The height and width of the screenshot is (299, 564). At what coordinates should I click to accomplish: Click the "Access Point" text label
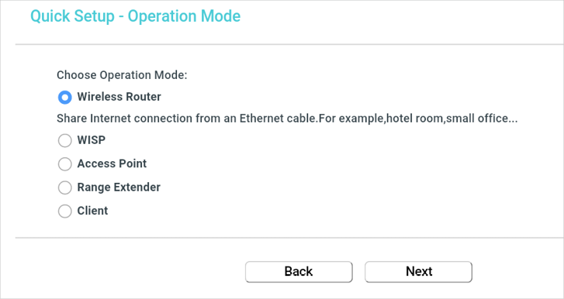(112, 163)
